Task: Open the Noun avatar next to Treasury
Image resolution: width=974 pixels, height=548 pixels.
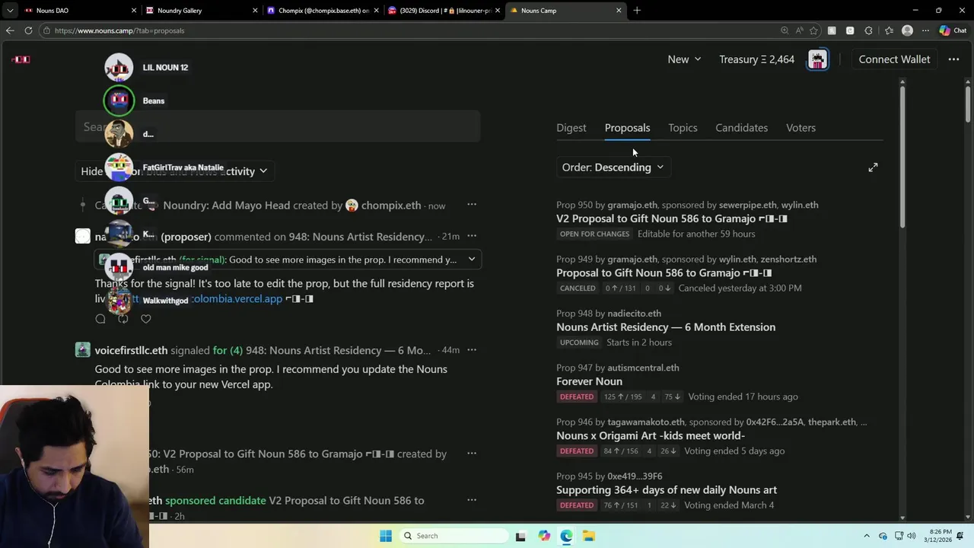Action: click(818, 59)
